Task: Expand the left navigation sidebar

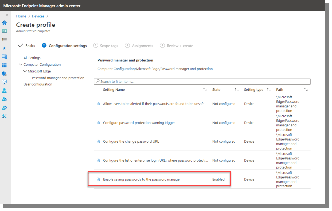Action: click(7, 15)
